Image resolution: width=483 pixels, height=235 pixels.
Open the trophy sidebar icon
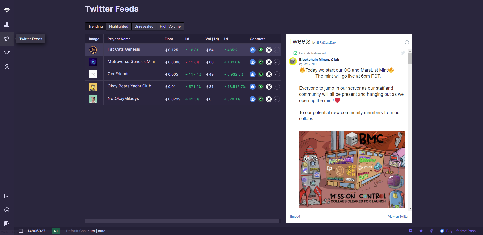tap(7, 53)
